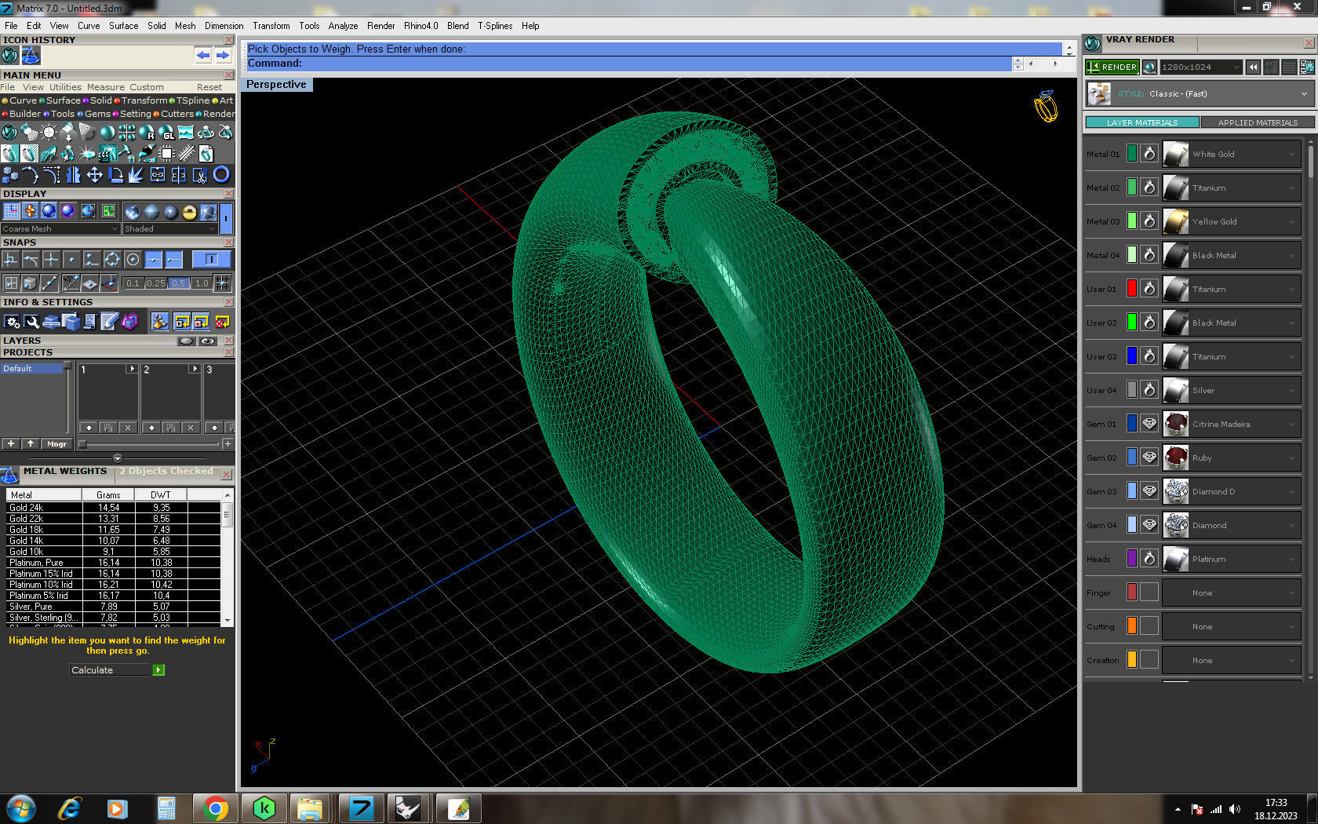
Task: Click the blue torus ring icon
Action: (221, 174)
